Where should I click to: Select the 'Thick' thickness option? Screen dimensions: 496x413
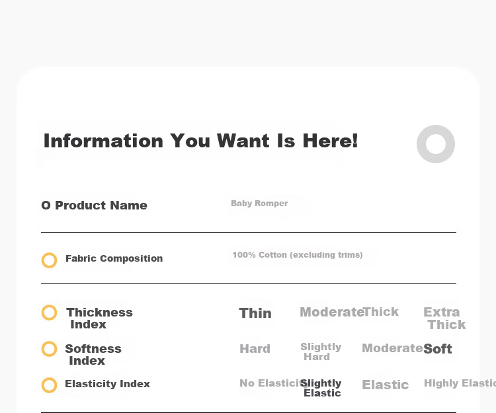[x=381, y=312]
